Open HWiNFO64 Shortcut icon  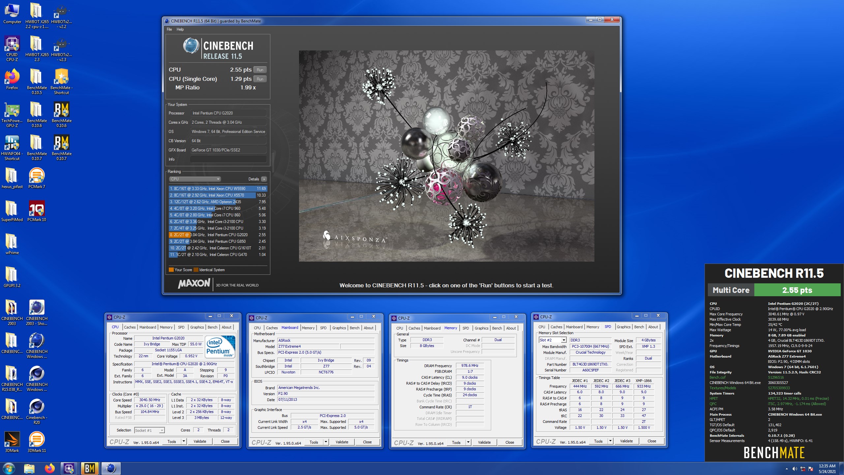(x=12, y=148)
